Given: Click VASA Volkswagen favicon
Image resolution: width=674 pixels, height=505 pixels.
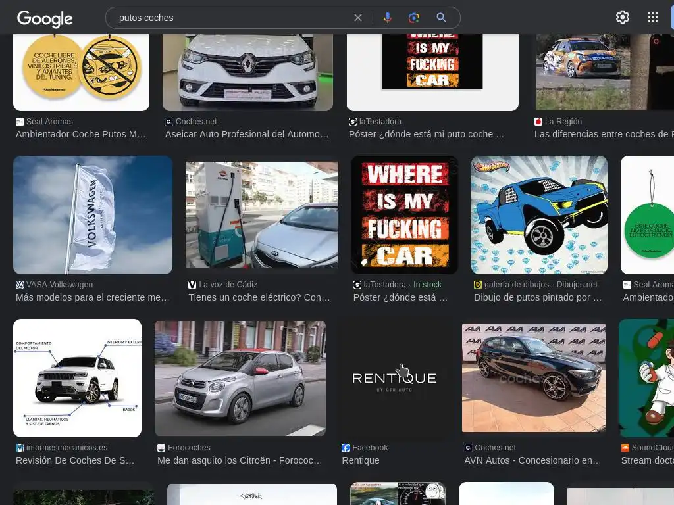Looking at the screenshot, I should point(20,285).
